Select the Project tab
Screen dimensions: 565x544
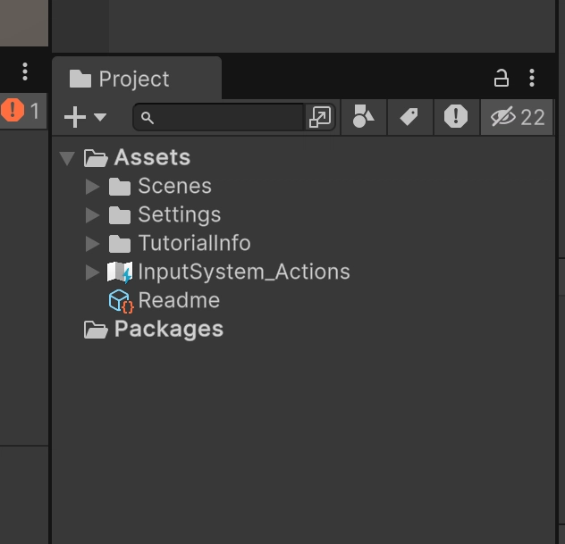click(137, 78)
